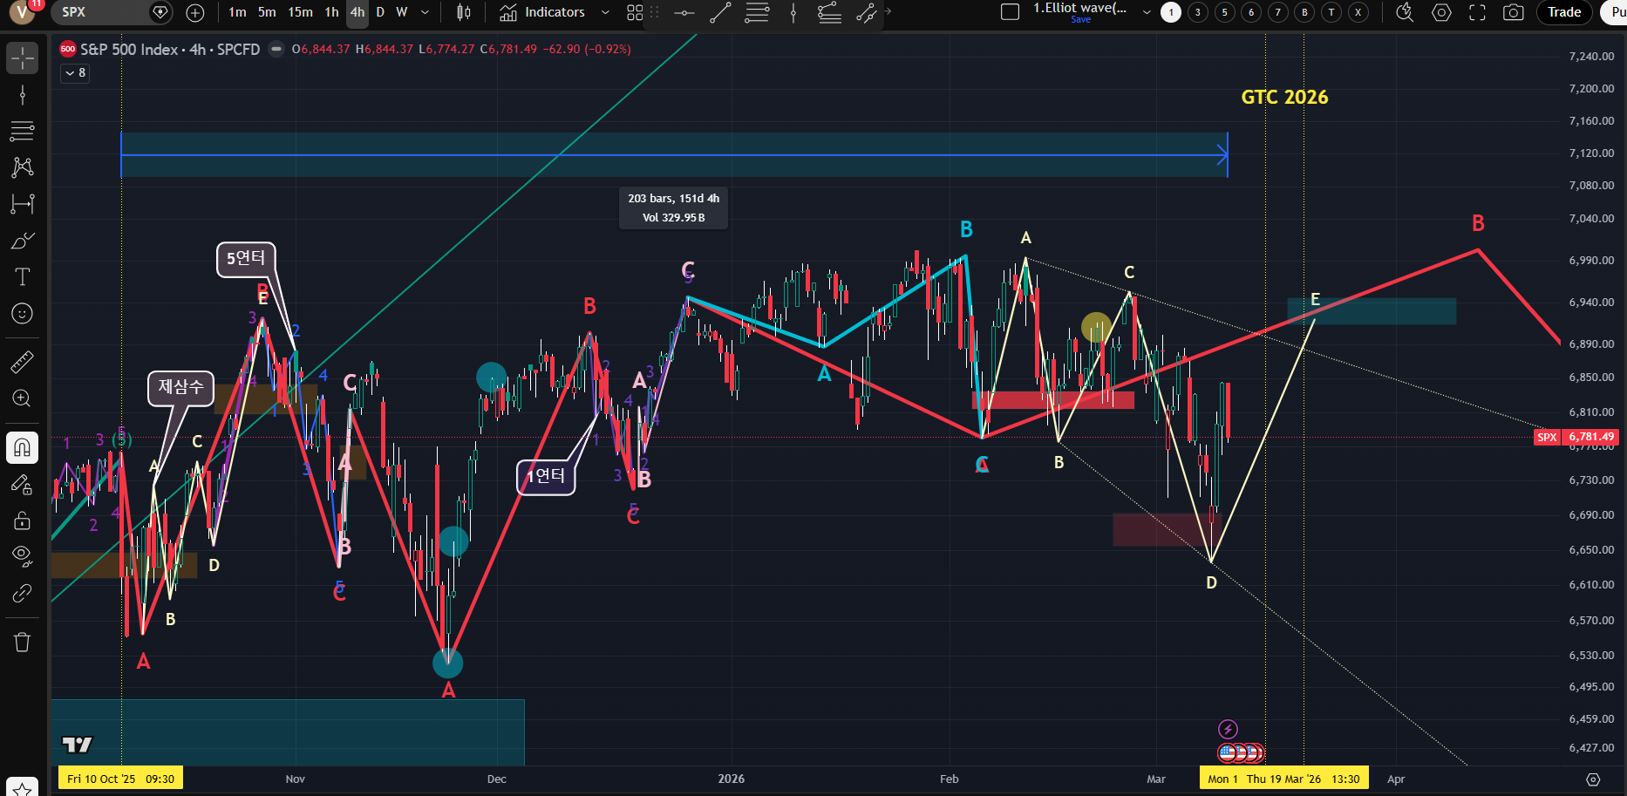Toggle Magnet mode snapping
This screenshot has height=796, width=1627.
click(23, 448)
